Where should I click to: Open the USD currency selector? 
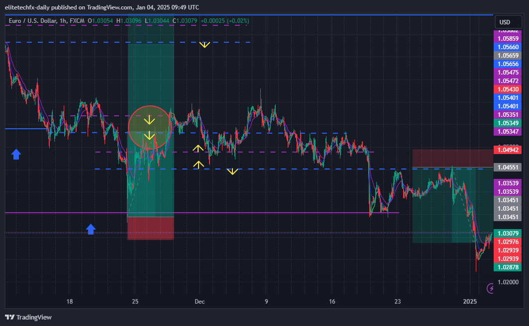click(x=508, y=22)
